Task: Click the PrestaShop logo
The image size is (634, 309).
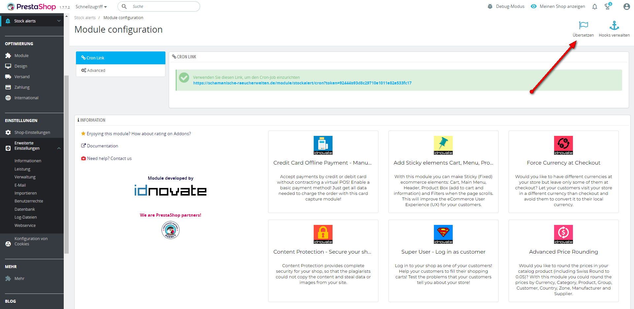Action: pos(31,7)
